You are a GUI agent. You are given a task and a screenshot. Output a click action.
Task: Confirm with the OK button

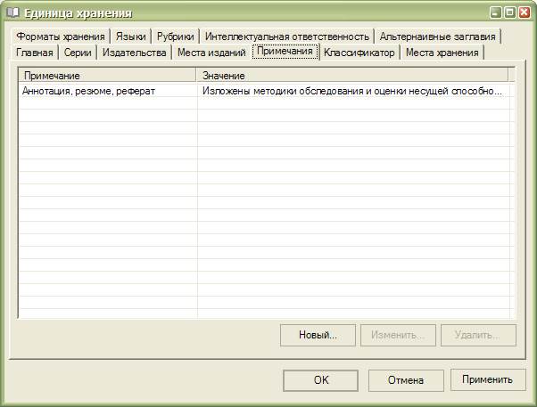(x=321, y=380)
